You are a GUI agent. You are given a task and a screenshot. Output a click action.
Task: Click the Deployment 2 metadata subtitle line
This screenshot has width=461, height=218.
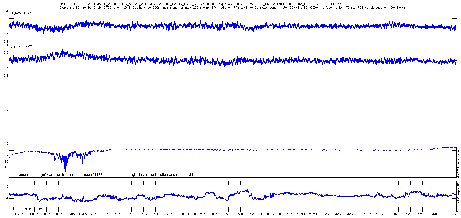(232, 8)
